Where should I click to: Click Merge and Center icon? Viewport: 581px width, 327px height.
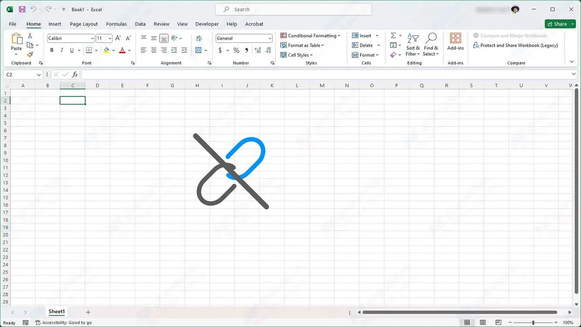[x=199, y=51]
